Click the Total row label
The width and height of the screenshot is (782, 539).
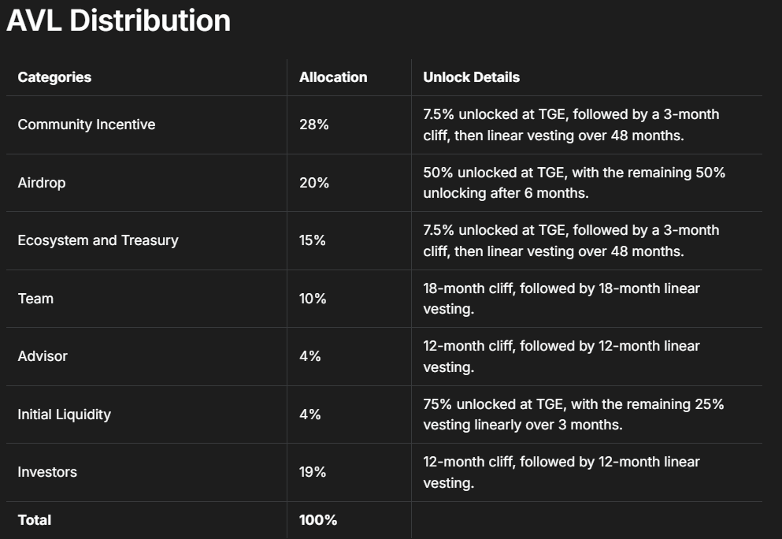35,520
